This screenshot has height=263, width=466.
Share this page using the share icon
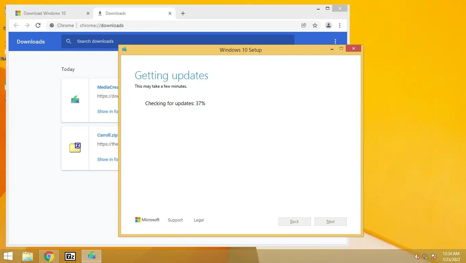[x=304, y=25]
